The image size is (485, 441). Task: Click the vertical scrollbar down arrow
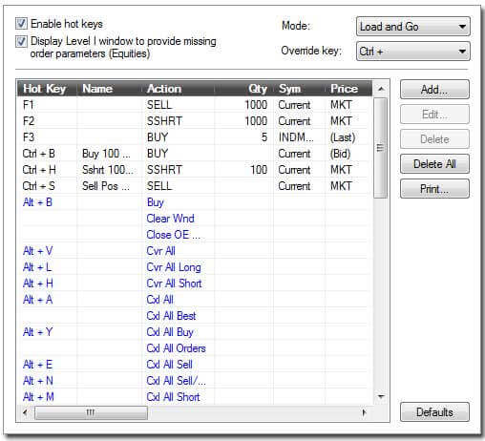pos(381,396)
